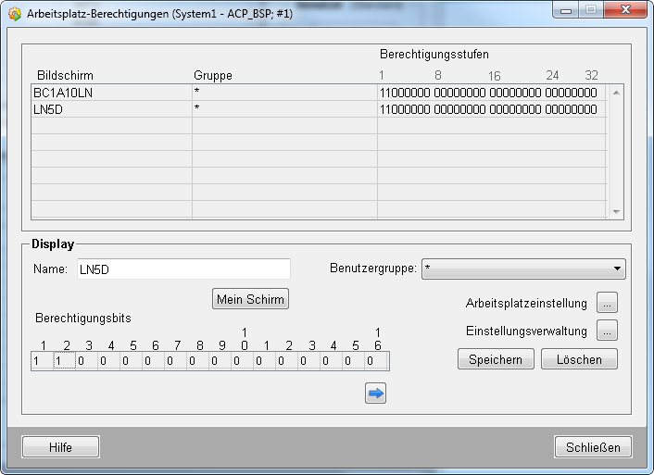Delete the entry with Löschen button
Viewport: 654px width, 475px height.
tap(579, 359)
